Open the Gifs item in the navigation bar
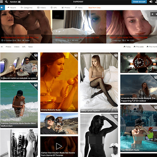Screen dimensions: 157x157 pos(54,8)
